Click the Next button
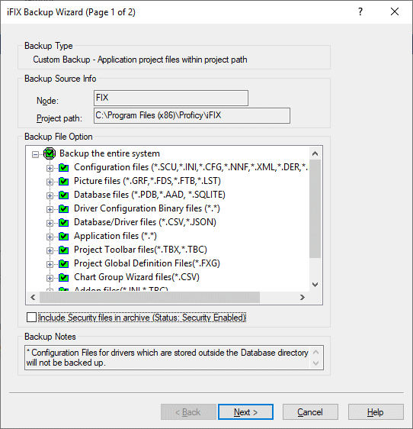Screen dimensions: 413x429 coord(245,411)
